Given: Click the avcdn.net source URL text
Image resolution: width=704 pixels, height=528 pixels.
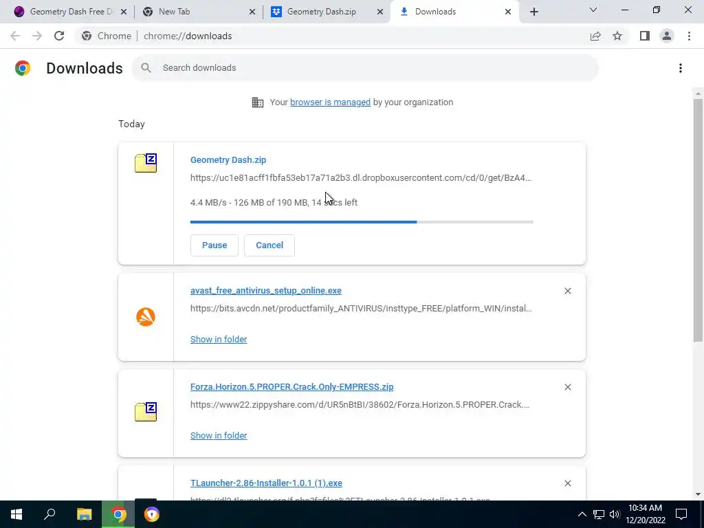Looking at the screenshot, I should [361, 309].
